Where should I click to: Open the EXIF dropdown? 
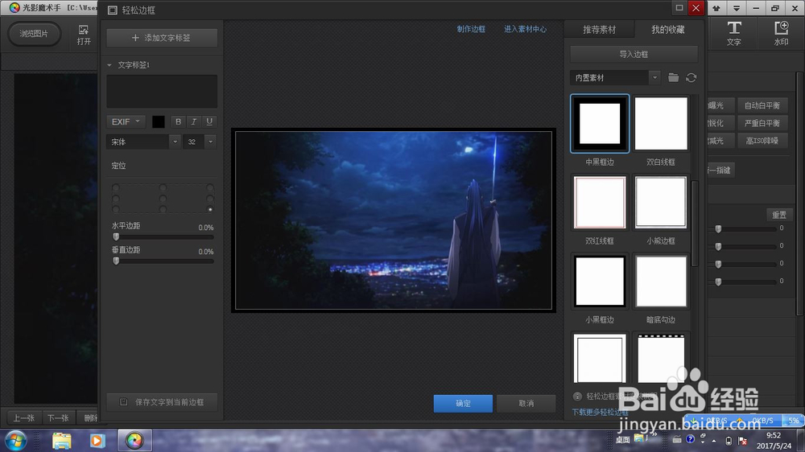pyautogui.click(x=126, y=121)
